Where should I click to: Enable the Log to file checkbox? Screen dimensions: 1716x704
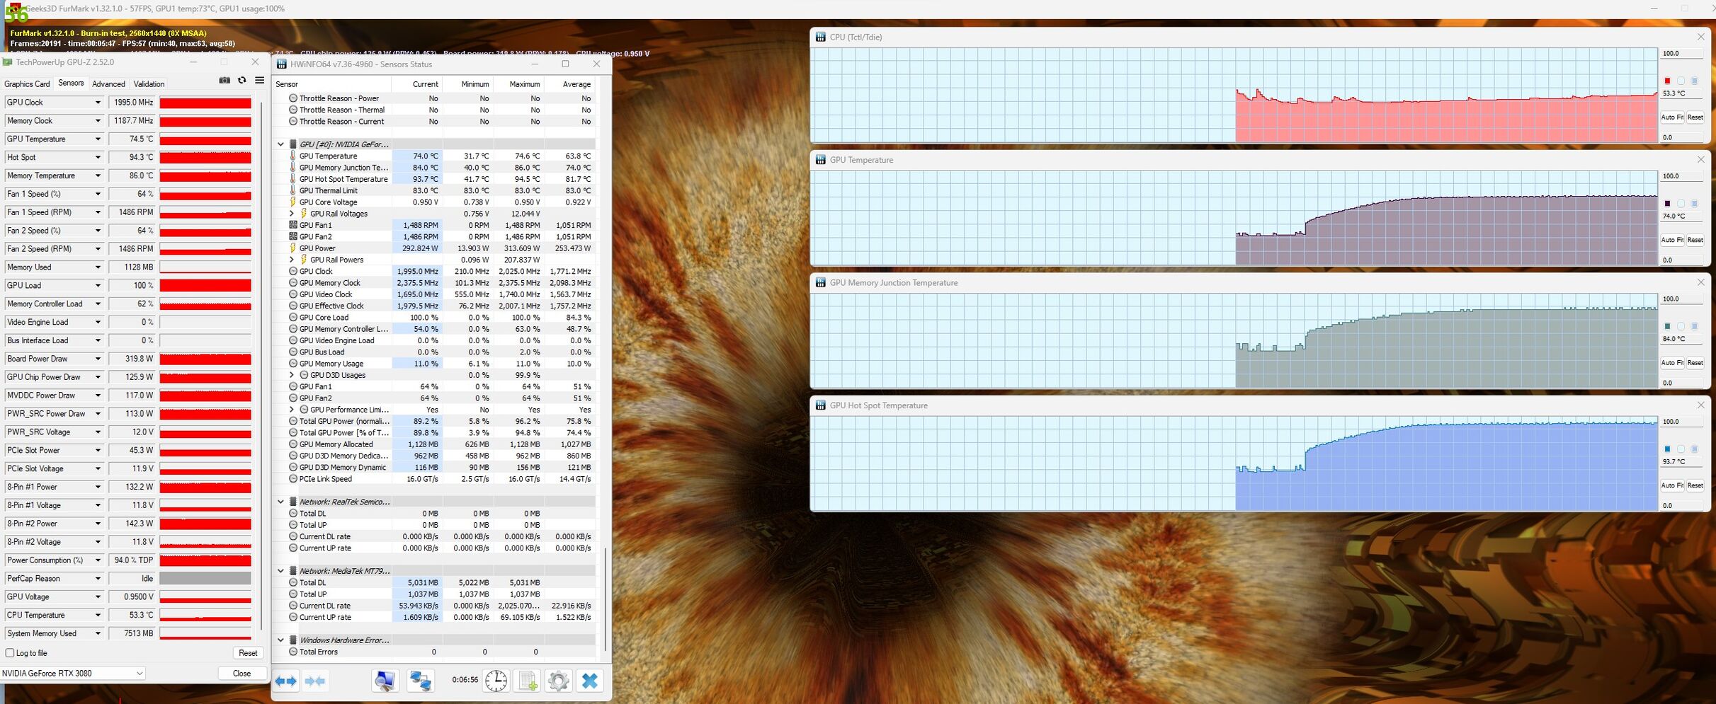[x=10, y=653]
